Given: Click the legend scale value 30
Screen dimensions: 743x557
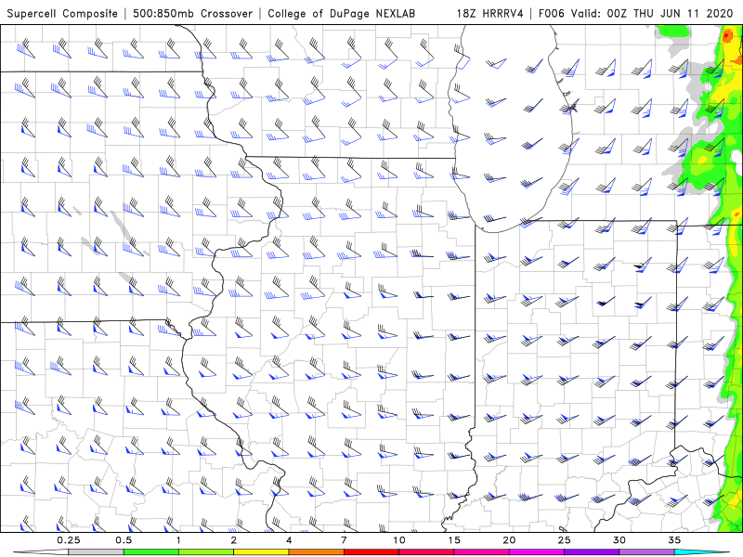Looking at the screenshot, I should 619,540.
